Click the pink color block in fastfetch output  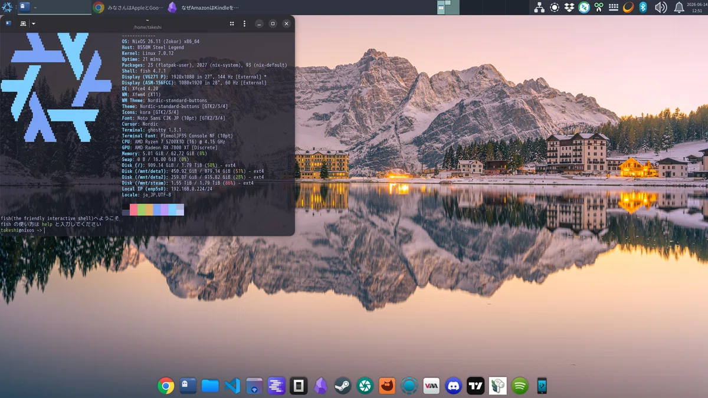133,210
